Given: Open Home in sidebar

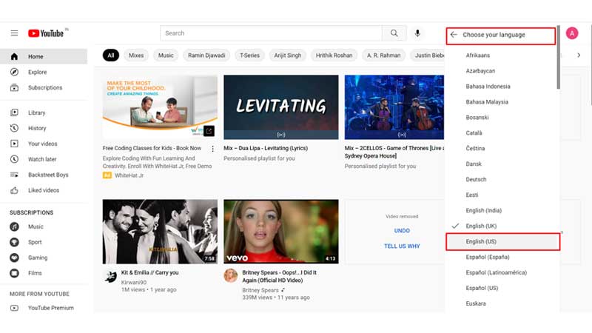Looking at the screenshot, I should click(x=44, y=57).
